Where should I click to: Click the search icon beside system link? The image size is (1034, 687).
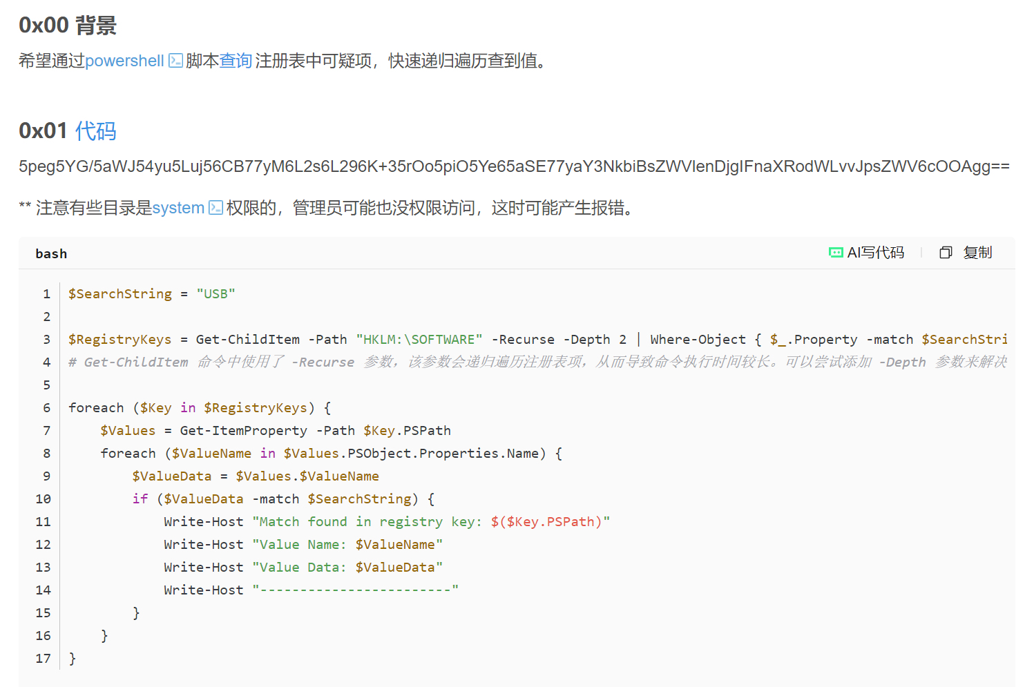tap(216, 208)
